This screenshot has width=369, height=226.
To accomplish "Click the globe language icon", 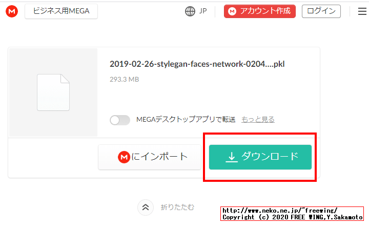I will (190, 11).
